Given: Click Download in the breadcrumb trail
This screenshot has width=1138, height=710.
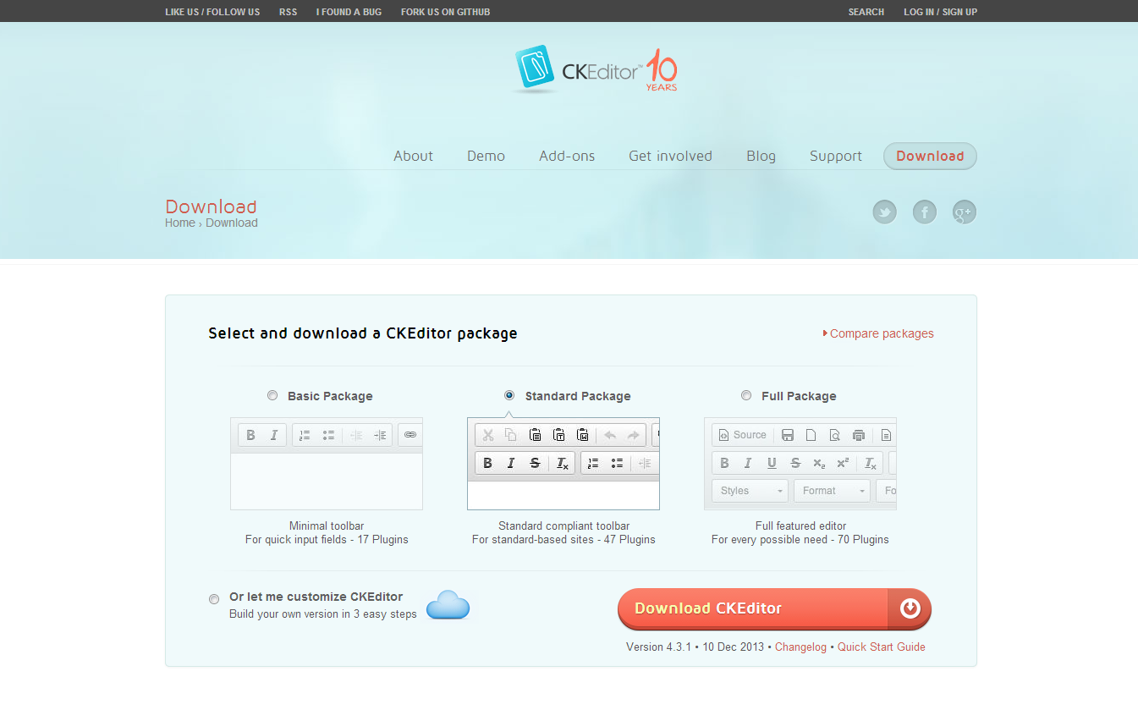Looking at the screenshot, I should pyautogui.click(x=232, y=223).
